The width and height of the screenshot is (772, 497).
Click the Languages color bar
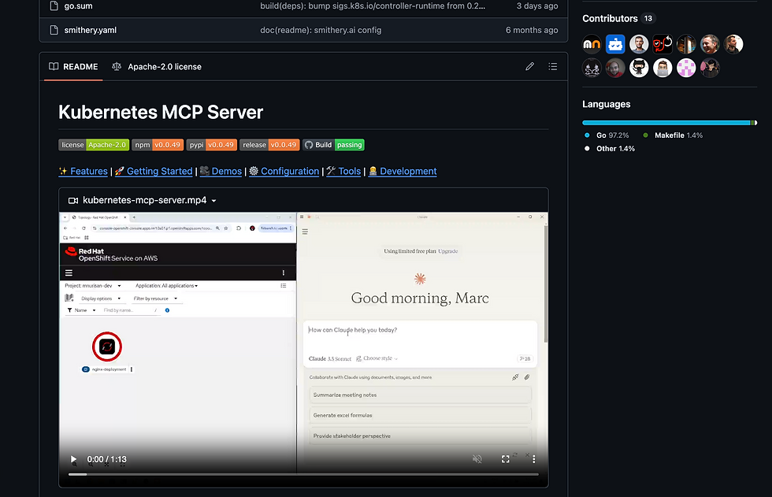(x=670, y=123)
